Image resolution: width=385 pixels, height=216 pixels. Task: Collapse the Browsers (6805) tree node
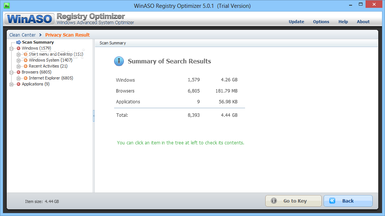pos(11,72)
